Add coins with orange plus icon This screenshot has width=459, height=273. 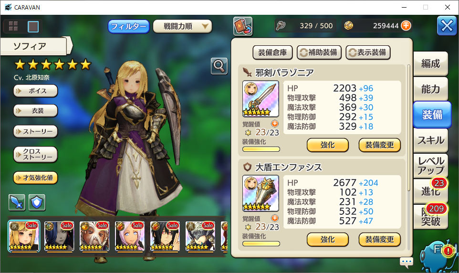point(406,26)
